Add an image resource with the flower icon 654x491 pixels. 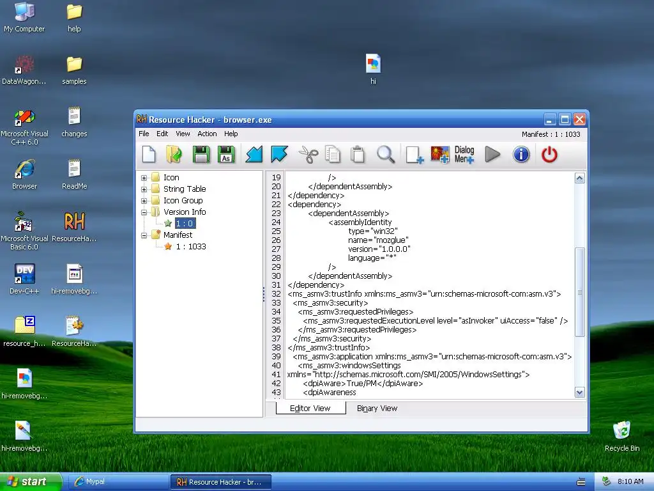pyautogui.click(x=440, y=155)
